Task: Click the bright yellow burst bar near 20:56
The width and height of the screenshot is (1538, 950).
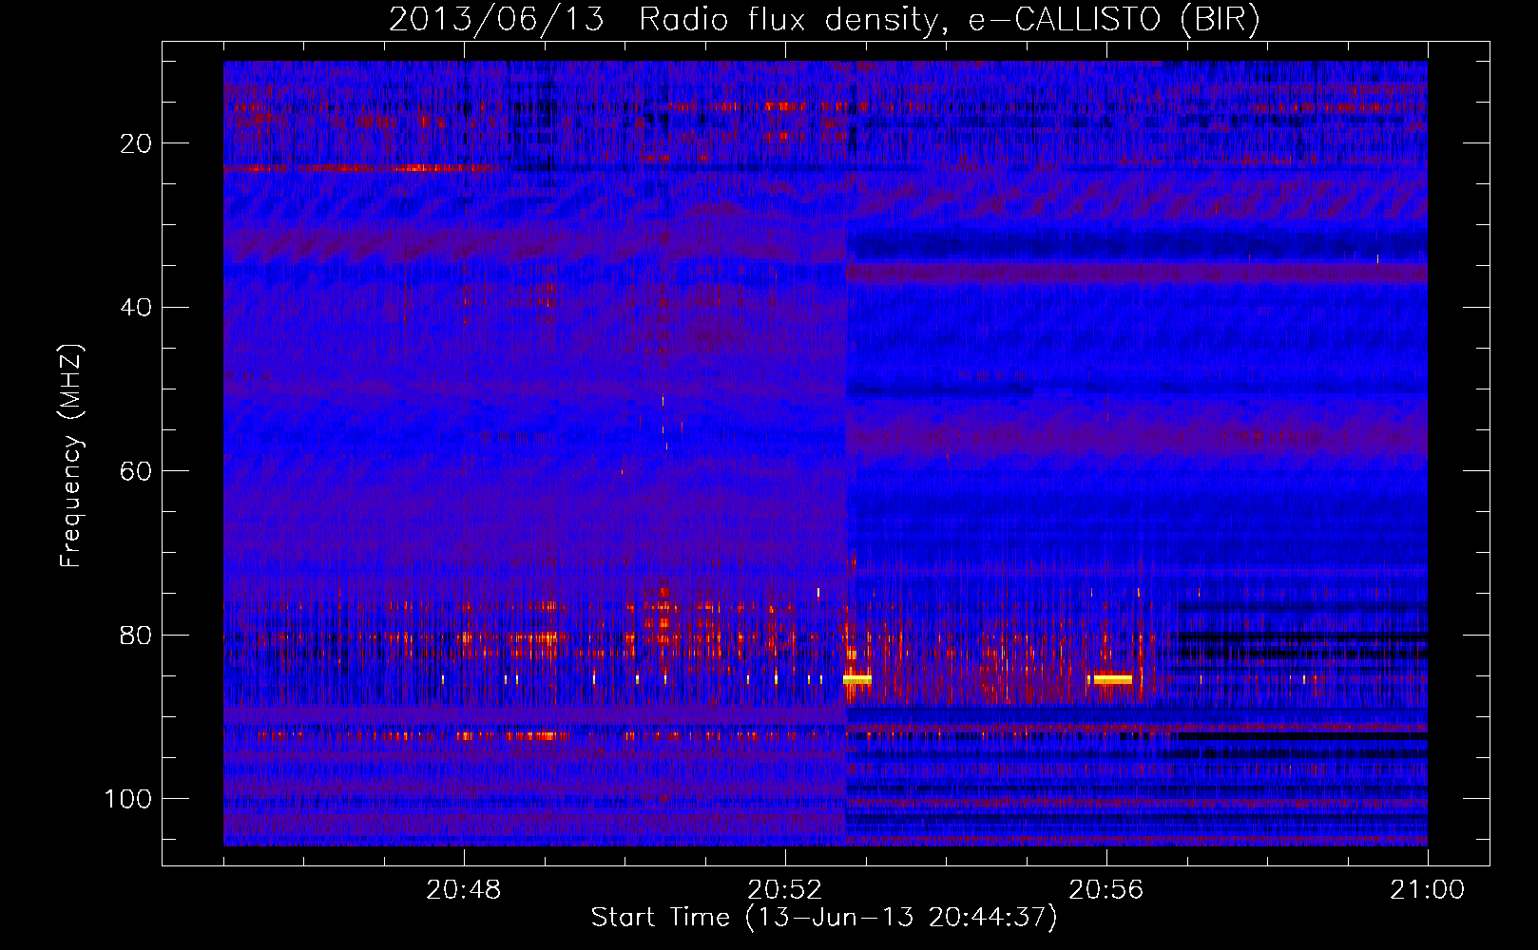Action: point(1112,679)
